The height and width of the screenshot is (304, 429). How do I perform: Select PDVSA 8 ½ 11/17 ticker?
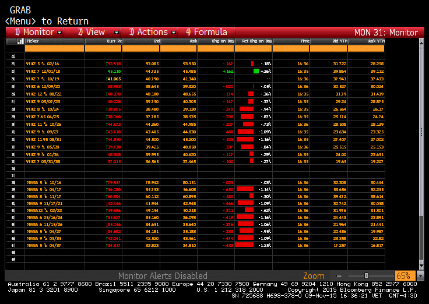44,197
